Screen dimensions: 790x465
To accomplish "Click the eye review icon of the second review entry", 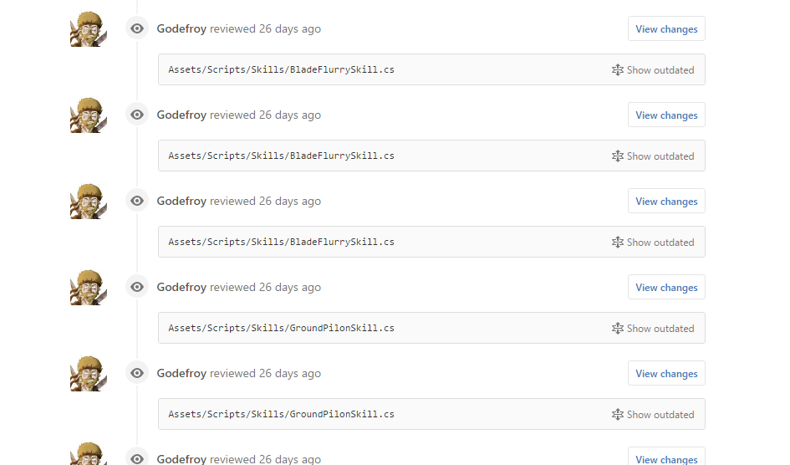I will 137,115.
